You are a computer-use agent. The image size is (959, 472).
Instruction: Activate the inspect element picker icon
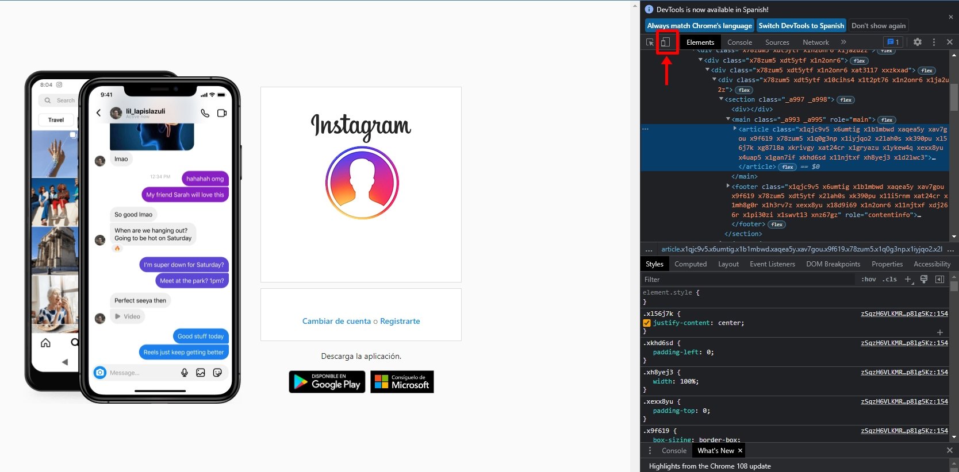click(650, 42)
